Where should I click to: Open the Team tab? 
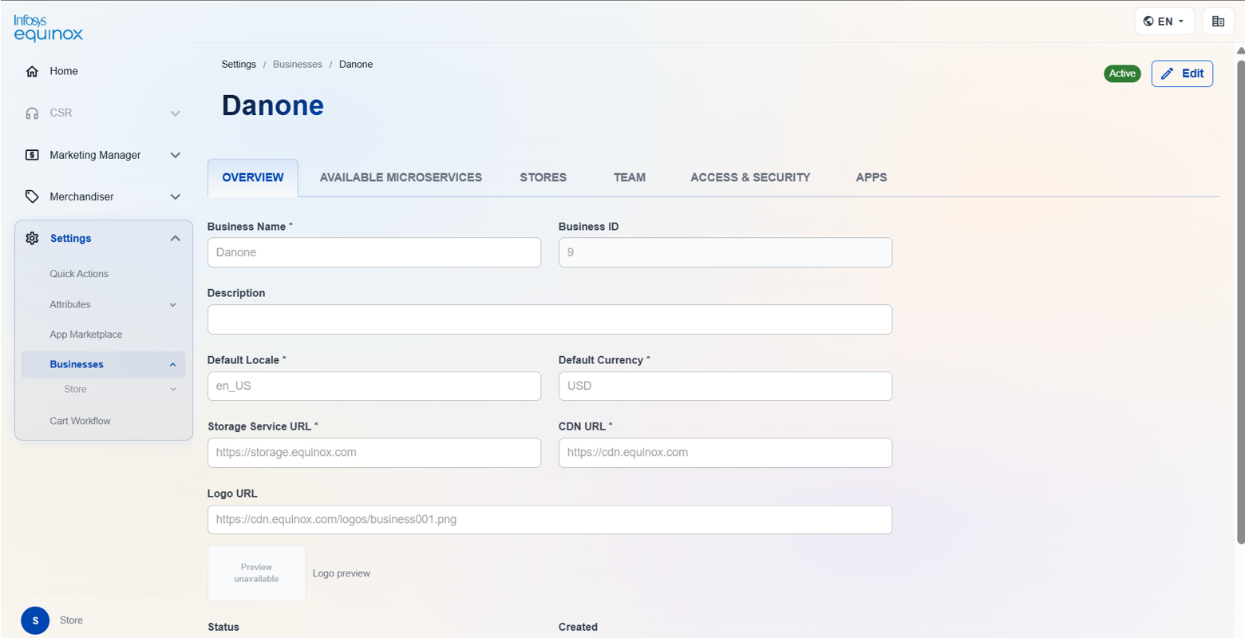[630, 177]
